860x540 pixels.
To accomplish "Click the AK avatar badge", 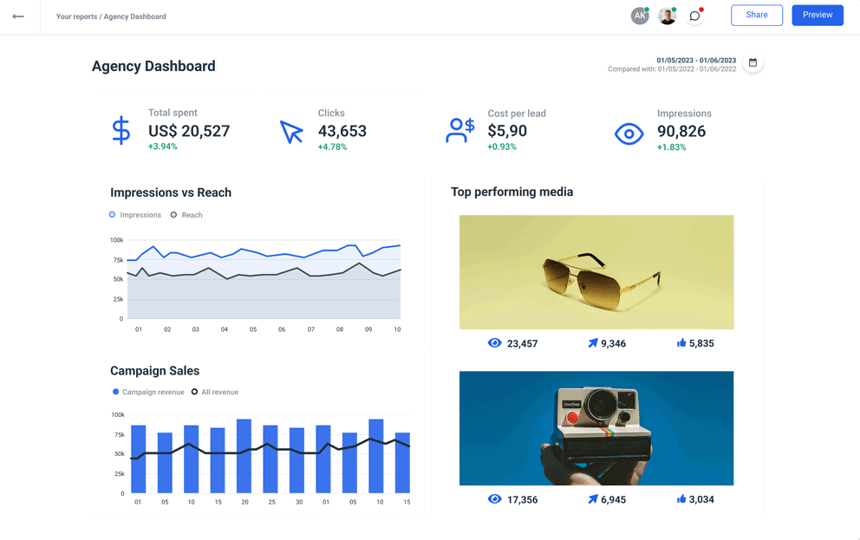I will (640, 15).
